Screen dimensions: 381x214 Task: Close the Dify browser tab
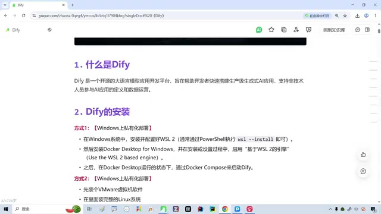64,5
